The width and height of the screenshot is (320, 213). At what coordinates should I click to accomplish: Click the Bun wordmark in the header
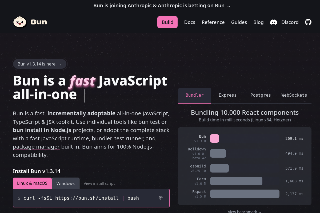tap(39, 22)
